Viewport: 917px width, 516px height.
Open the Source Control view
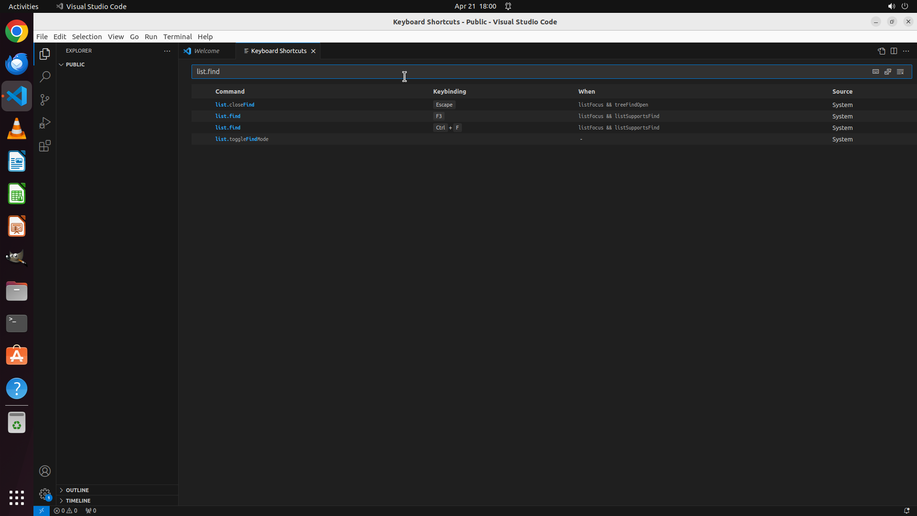tap(45, 100)
